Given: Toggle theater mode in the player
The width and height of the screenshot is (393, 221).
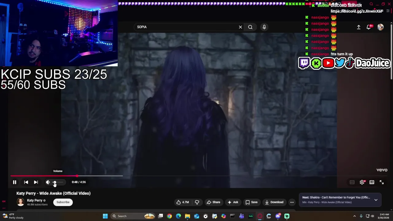Looking at the screenshot, I should 372,182.
